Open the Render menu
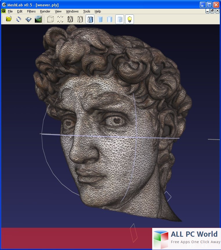221x250 pixels. [45, 11]
